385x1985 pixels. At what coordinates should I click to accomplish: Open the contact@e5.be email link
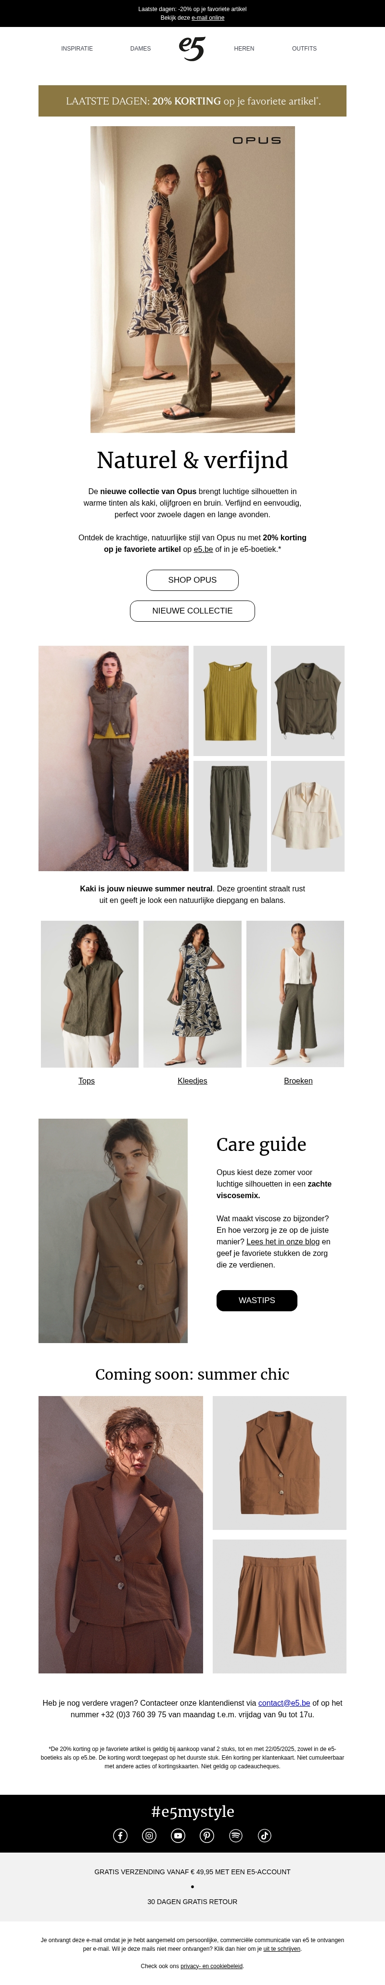(284, 1703)
